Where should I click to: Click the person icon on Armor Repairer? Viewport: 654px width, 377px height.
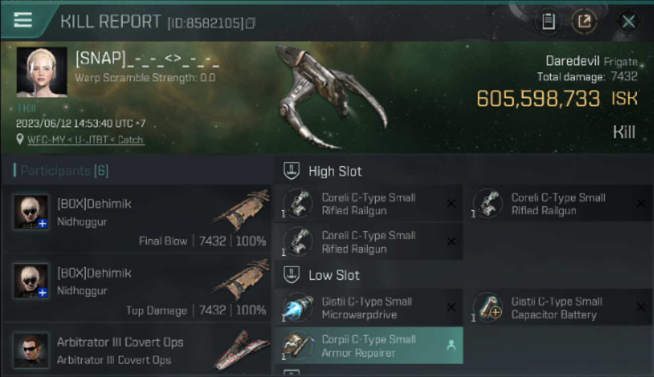(x=451, y=345)
